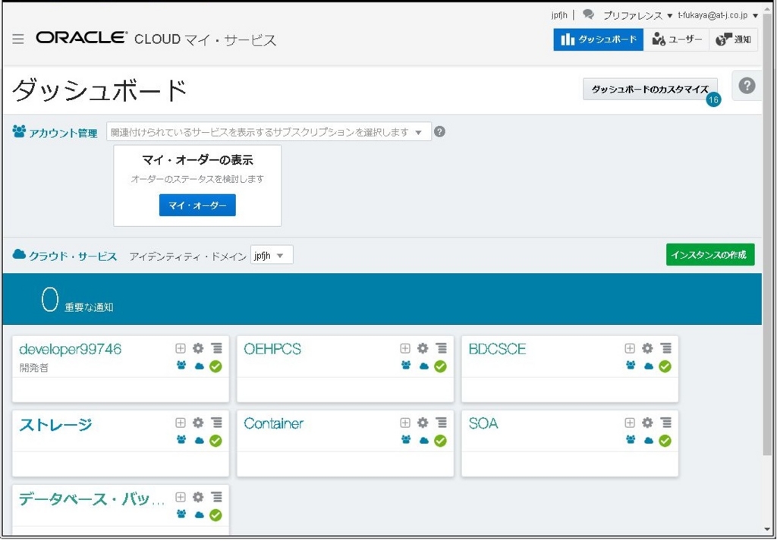Open gear settings on developer99746 card
777x541 pixels.
198,348
